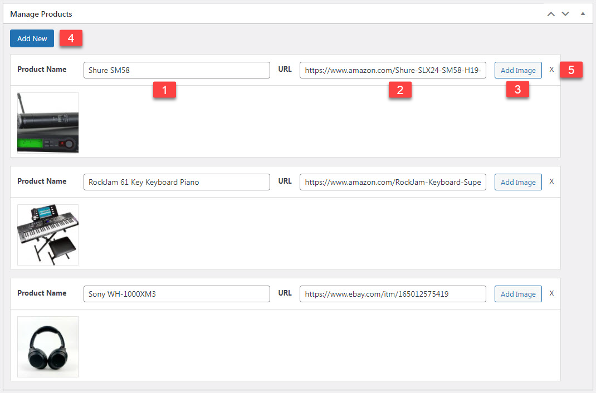596x393 pixels.
Task: Add Image for Sony WH-1000XM3 product
Action: coord(518,294)
